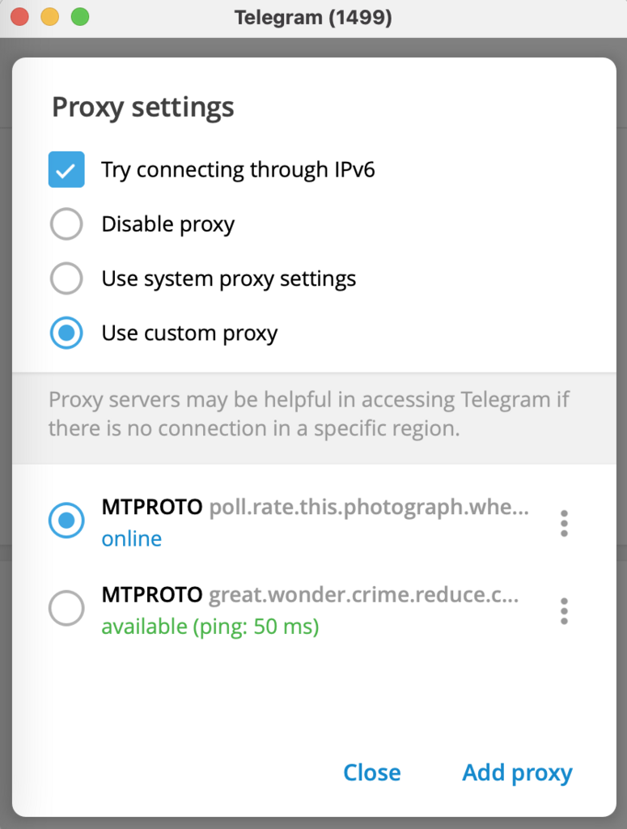Select the Use custom proxy radio button
This screenshot has width=627, height=829.
[66, 334]
